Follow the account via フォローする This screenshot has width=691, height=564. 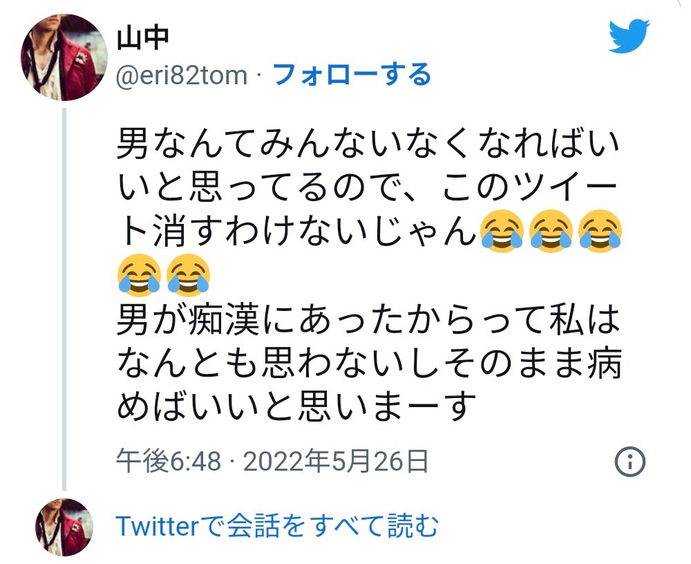tap(352, 75)
